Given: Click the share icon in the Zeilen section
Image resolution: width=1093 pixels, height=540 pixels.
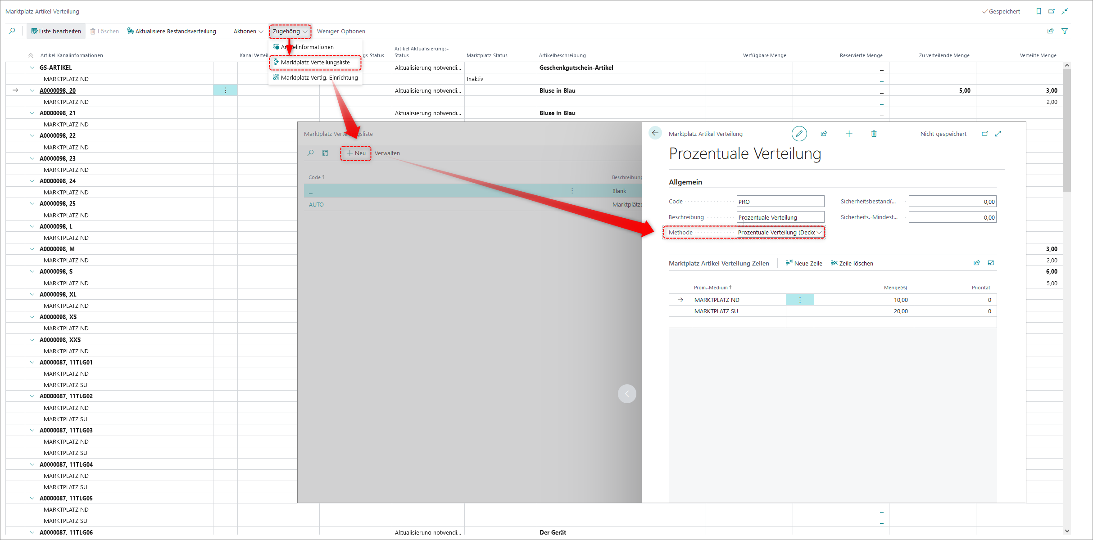Looking at the screenshot, I should click(x=976, y=263).
